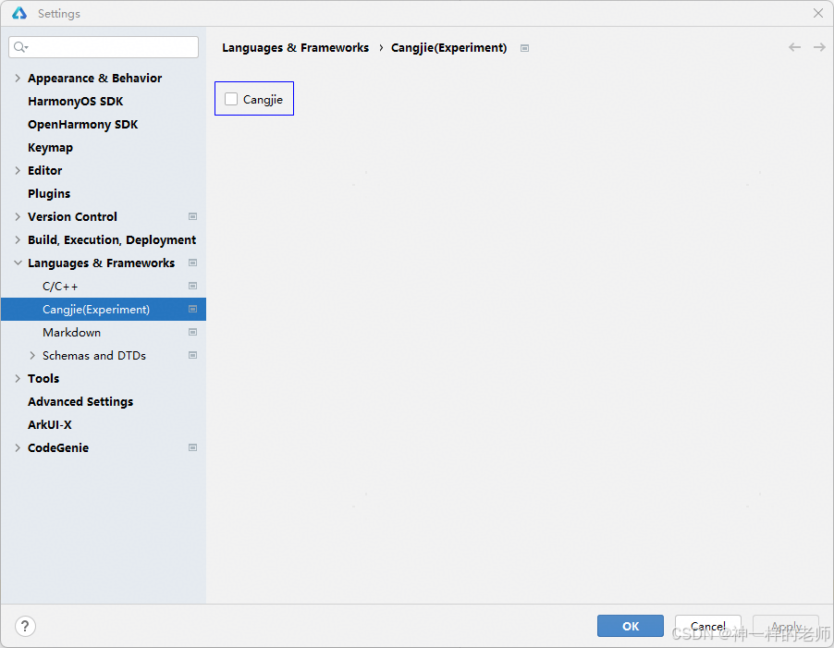Image resolution: width=834 pixels, height=648 pixels.
Task: Select C/C++ language settings
Action: (x=60, y=286)
